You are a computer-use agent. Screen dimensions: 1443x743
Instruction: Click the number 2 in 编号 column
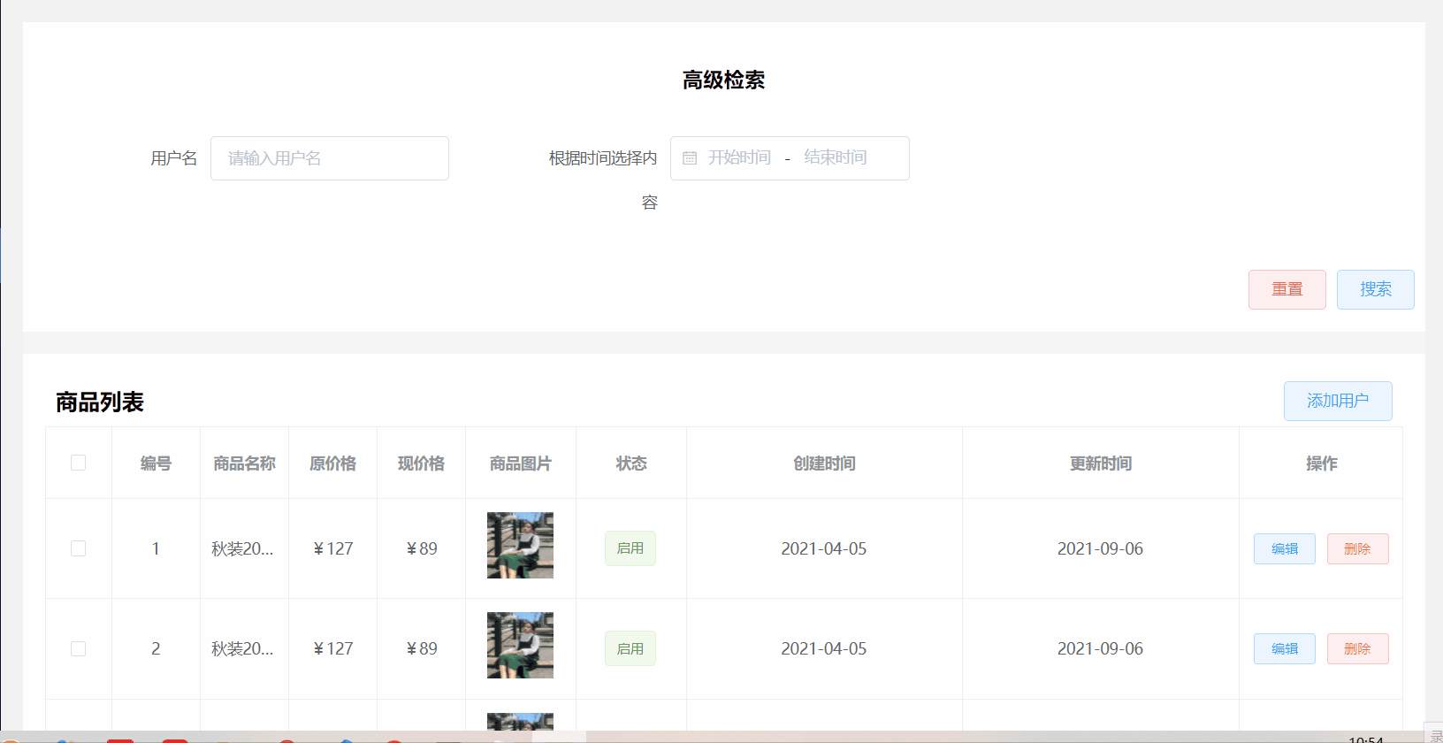pos(156,648)
